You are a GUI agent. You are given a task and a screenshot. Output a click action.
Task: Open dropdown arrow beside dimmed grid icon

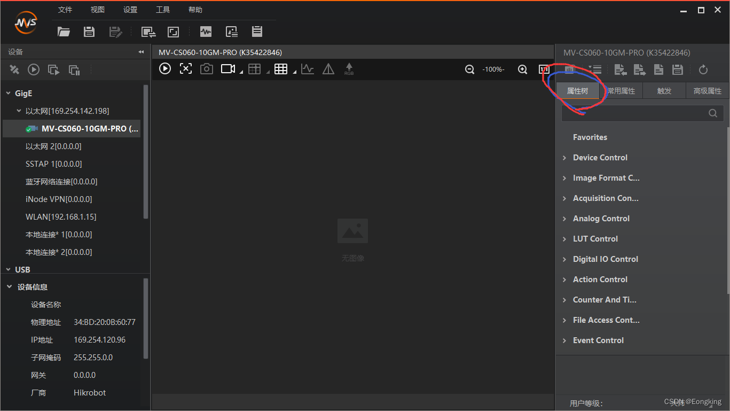tap(268, 72)
